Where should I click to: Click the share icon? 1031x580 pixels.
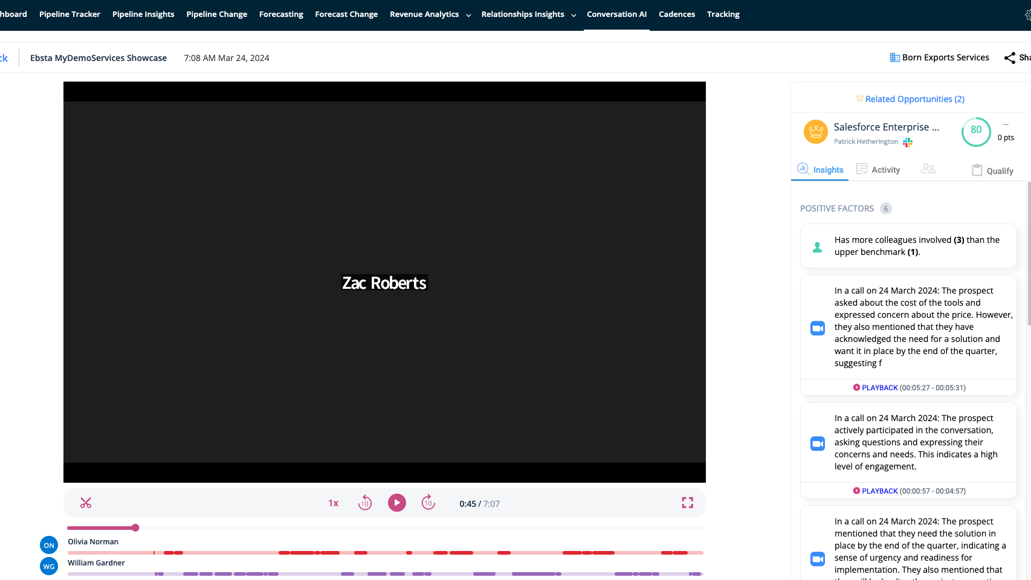1010,58
